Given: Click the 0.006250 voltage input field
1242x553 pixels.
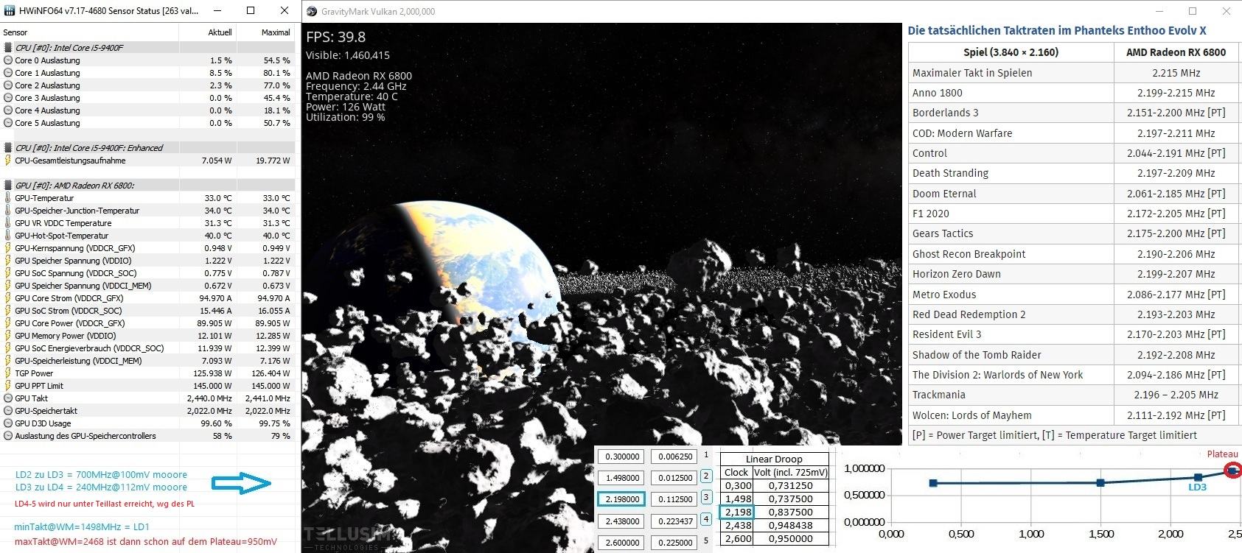Looking at the screenshot, I should 674,457.
